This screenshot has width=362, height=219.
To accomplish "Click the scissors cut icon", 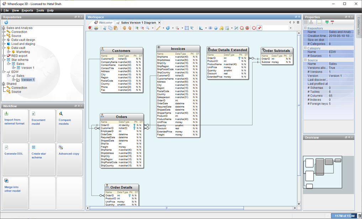I will pos(105,28).
